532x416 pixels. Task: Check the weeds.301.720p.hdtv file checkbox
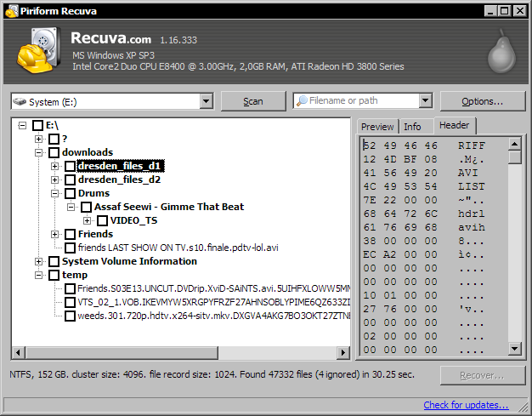point(71,316)
